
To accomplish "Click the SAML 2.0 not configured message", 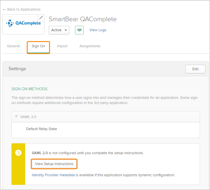I will pyautogui.click(x=88, y=153).
